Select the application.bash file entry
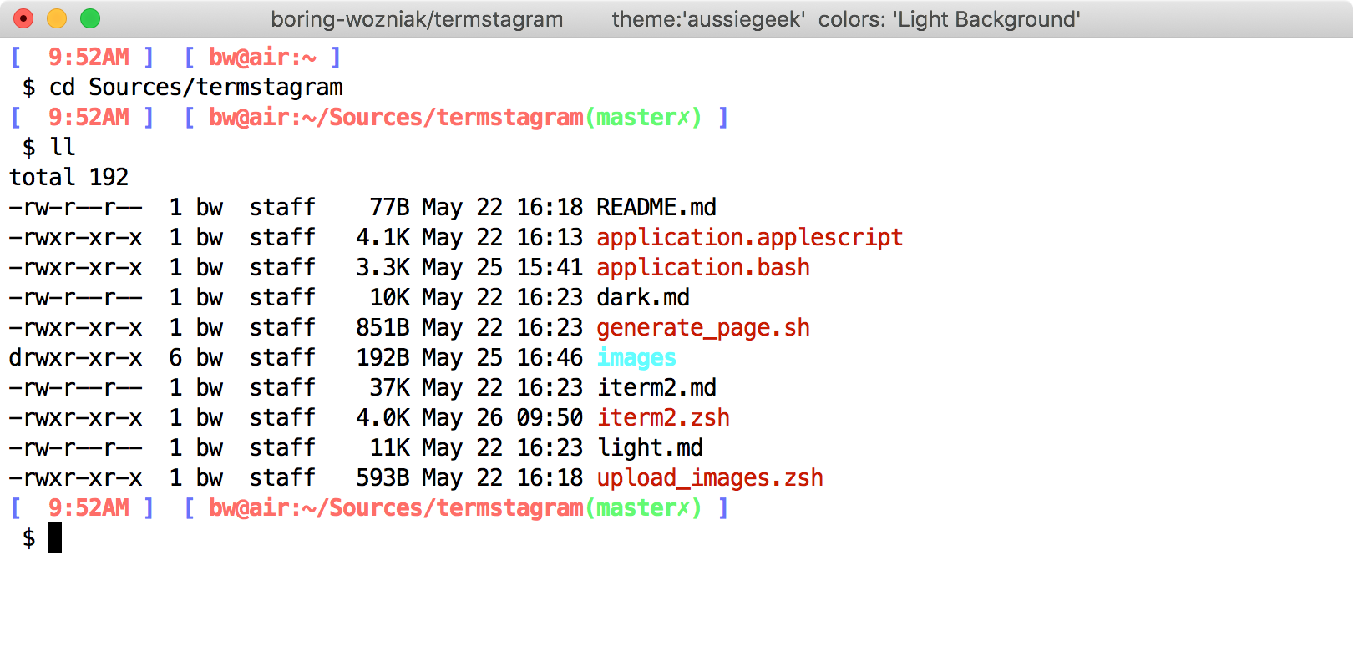The height and width of the screenshot is (646, 1353). tap(702, 267)
